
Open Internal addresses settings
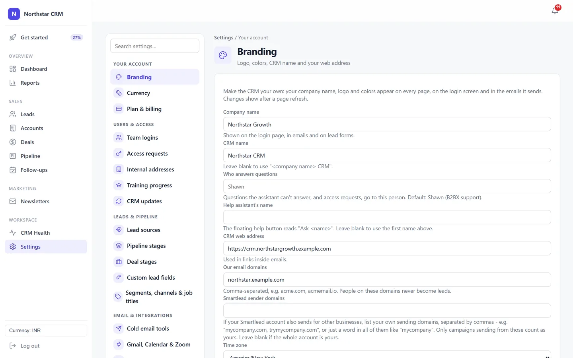click(155, 169)
